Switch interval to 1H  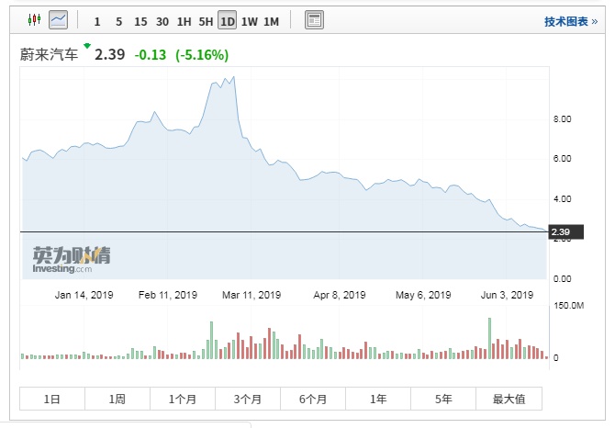pos(184,21)
